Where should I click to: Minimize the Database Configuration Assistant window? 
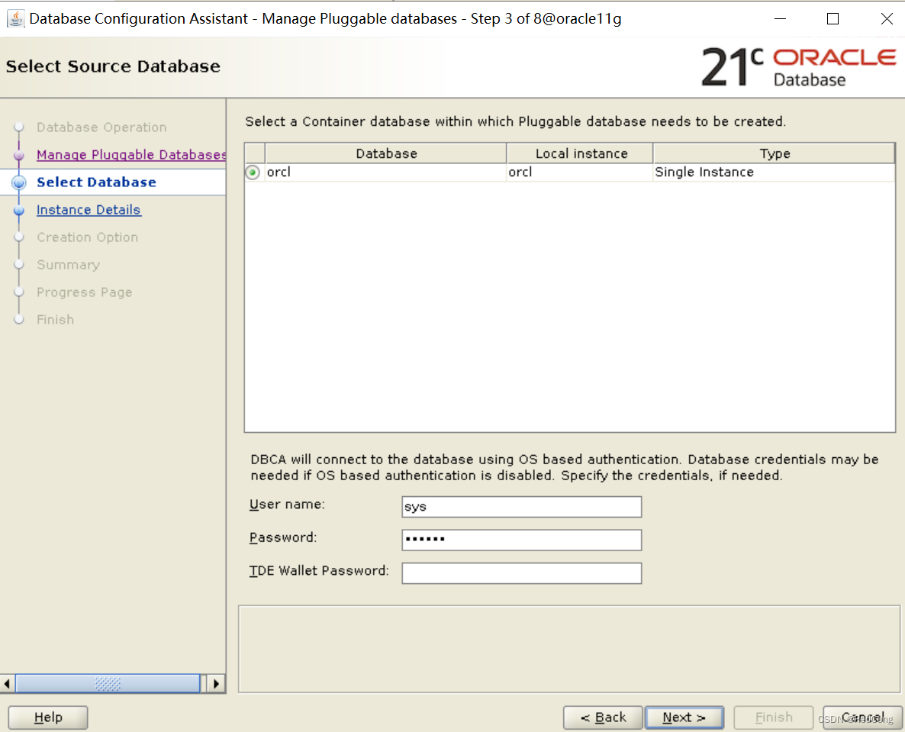(x=781, y=18)
